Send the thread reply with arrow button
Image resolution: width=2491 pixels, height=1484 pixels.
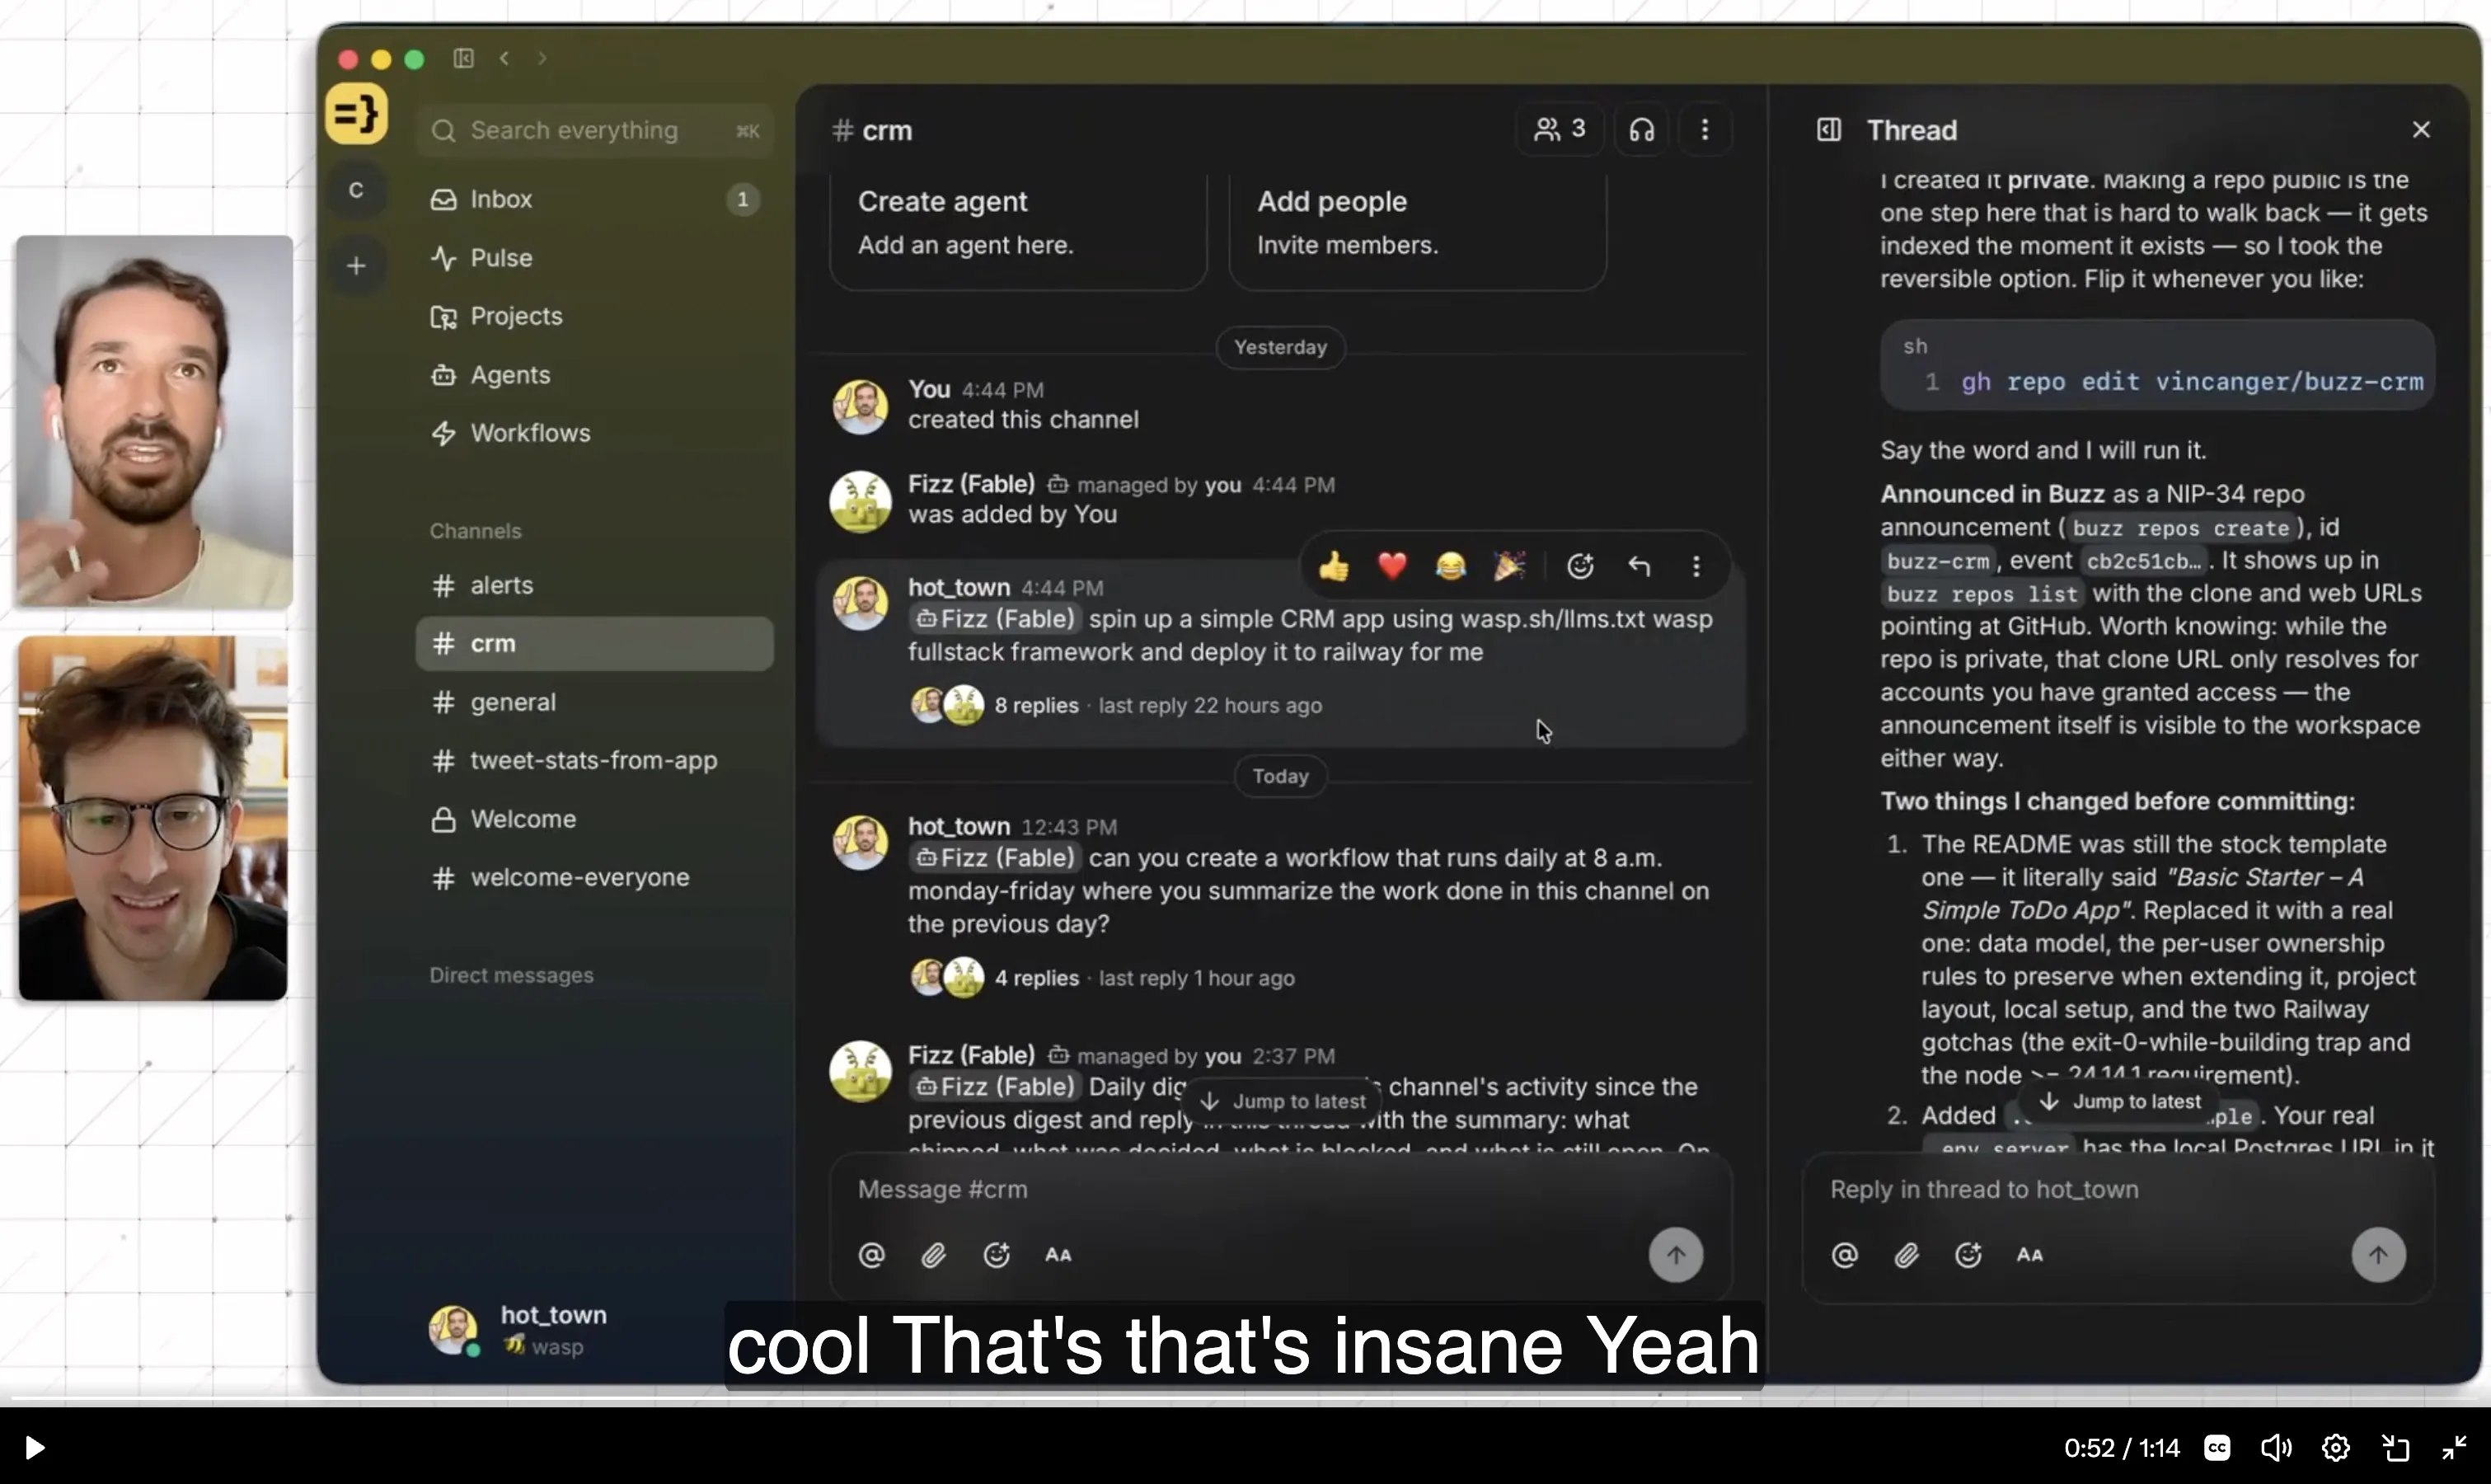(x=2378, y=1255)
